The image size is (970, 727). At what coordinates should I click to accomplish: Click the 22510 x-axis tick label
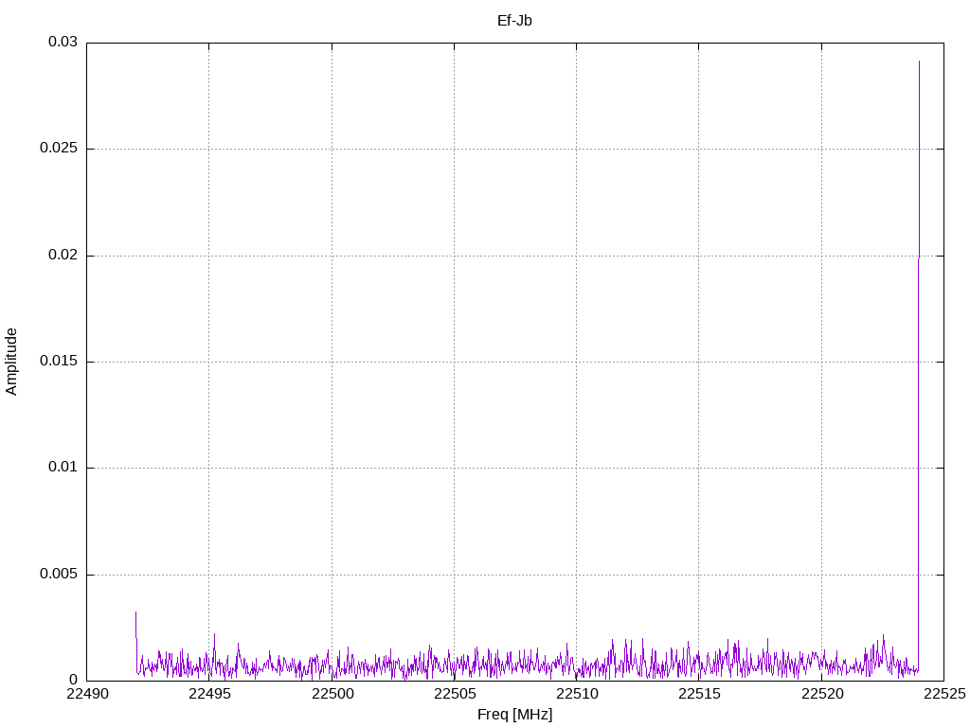coord(577,694)
